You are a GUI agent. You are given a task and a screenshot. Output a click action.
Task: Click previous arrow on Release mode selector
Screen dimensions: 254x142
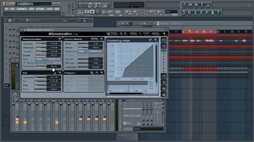click(x=98, y=52)
